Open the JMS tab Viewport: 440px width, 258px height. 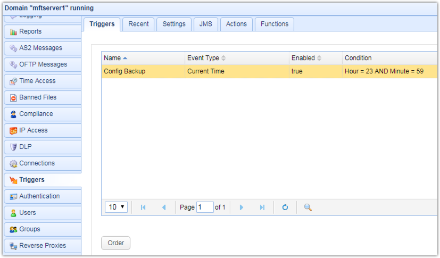(206, 24)
